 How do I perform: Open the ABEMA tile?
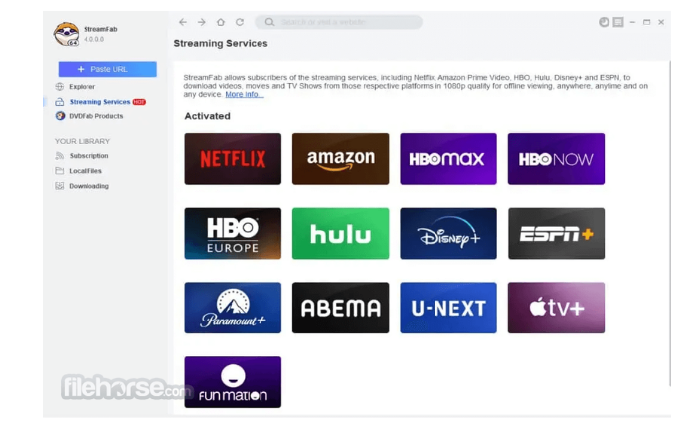[x=340, y=308]
